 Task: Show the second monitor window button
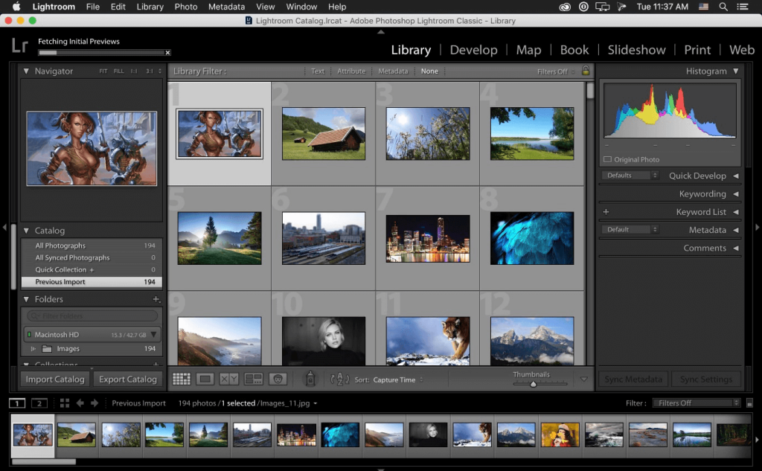pyautogui.click(x=39, y=403)
